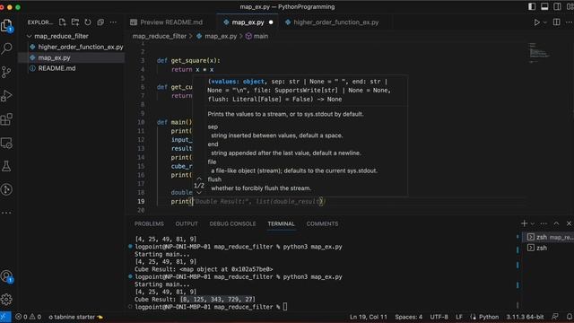Viewport: 574px width, 323px height.
Task: Toggle the secondary side bar
Action: pos(557,6)
